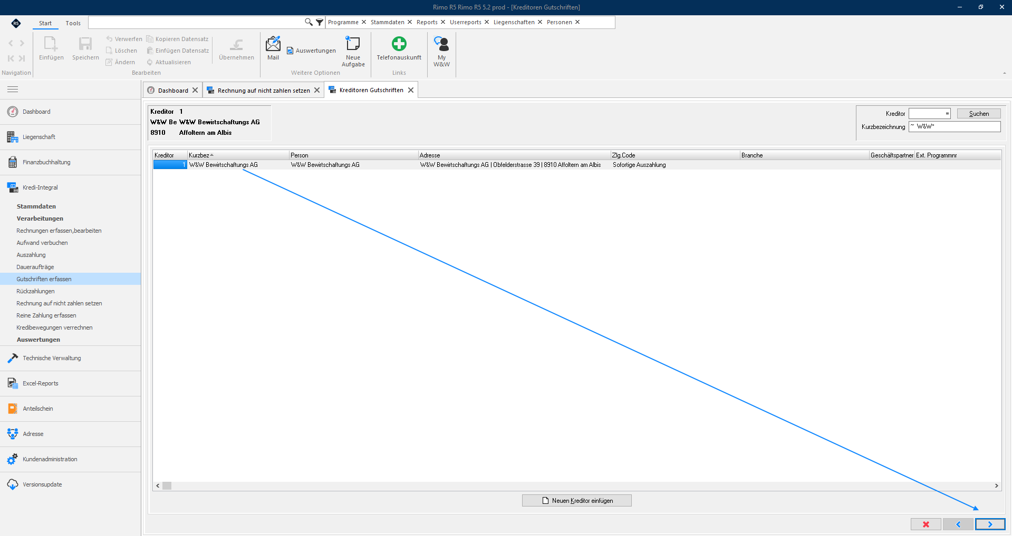
Task: Open the My W&W icon
Action: tap(441, 51)
